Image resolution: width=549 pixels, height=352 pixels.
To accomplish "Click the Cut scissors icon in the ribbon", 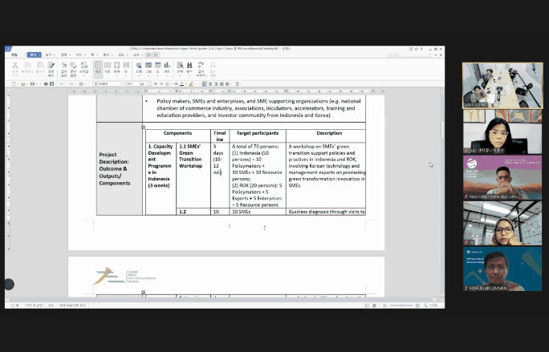I will (14, 67).
